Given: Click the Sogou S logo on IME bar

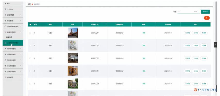Looking at the screenshot, I should point(196,90).
